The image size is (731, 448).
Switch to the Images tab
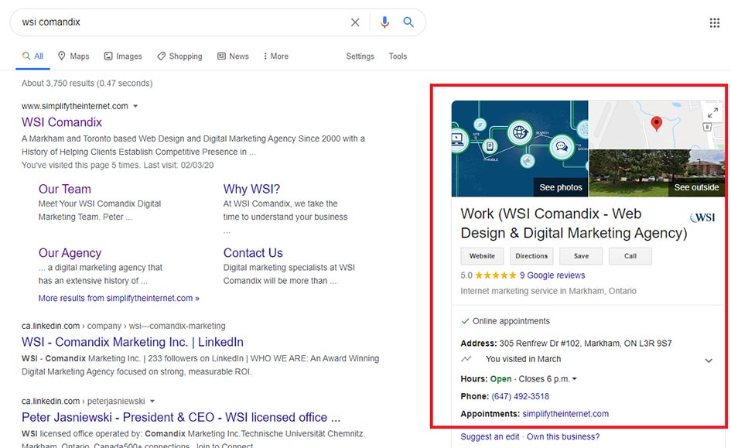(x=123, y=56)
